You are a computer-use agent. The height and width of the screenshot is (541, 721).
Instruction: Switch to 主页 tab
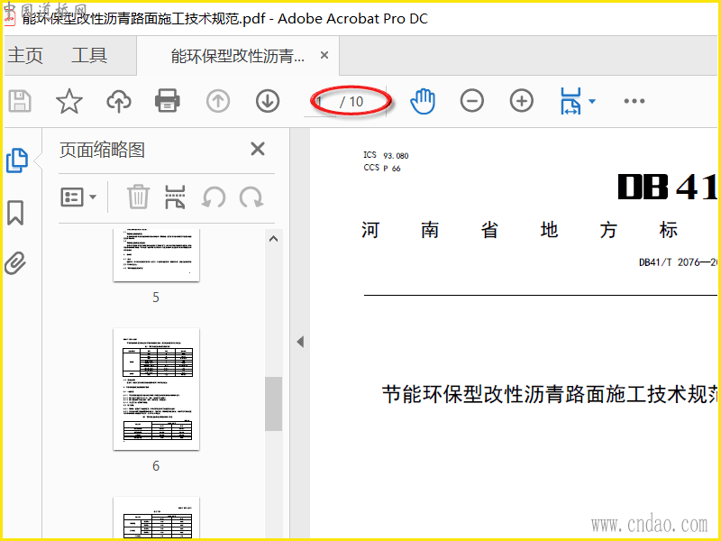pyautogui.click(x=25, y=56)
